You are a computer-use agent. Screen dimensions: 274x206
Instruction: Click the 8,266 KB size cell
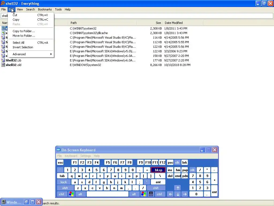156,65
